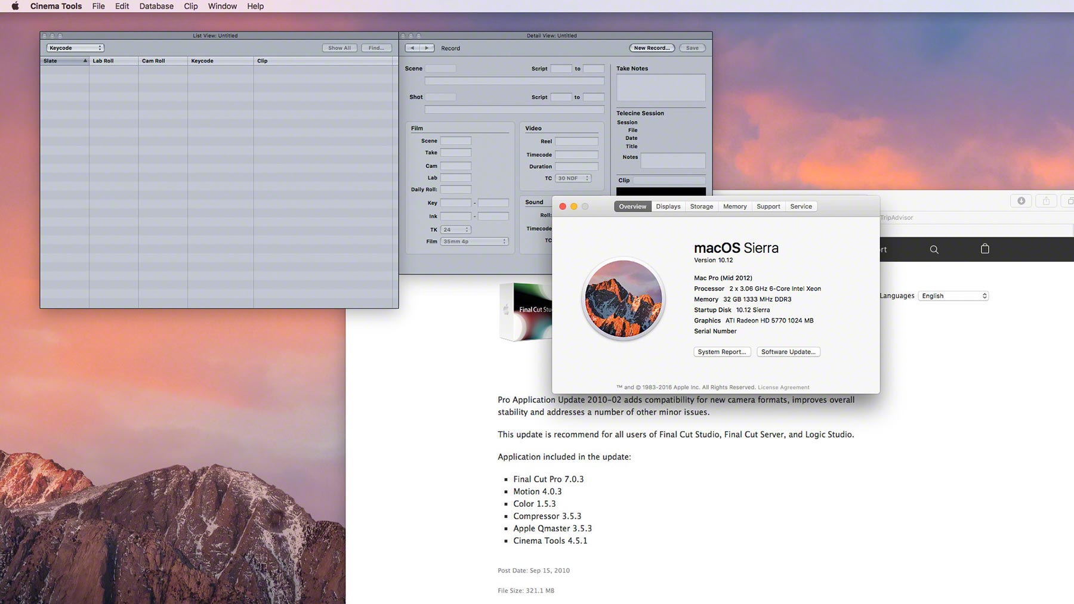Open the TK 24 popup menu
The image size is (1074, 604).
point(455,230)
